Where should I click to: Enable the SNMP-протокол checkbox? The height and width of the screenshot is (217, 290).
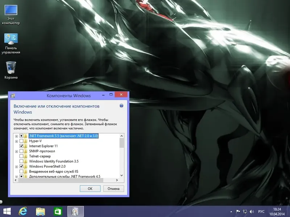click(21, 151)
